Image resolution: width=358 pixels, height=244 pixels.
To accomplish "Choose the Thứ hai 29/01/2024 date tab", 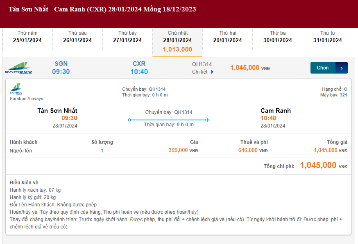I will (227, 37).
